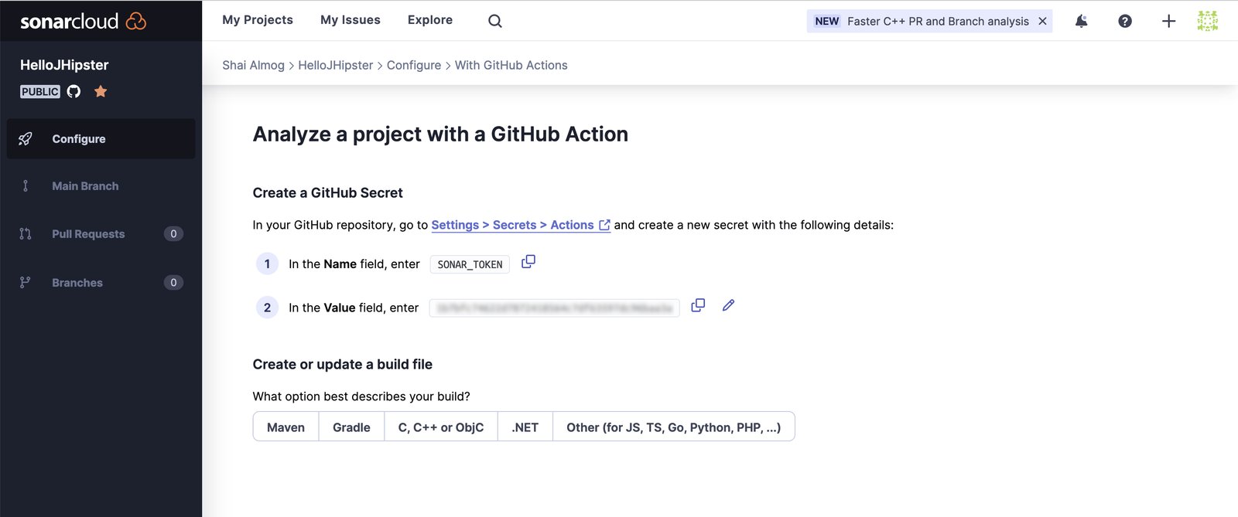The height and width of the screenshot is (517, 1238).
Task: Select Configure in the sidebar
Action: pos(101,139)
